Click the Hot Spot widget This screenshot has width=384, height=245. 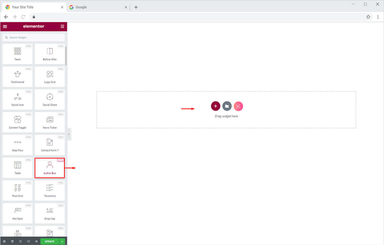point(18,213)
